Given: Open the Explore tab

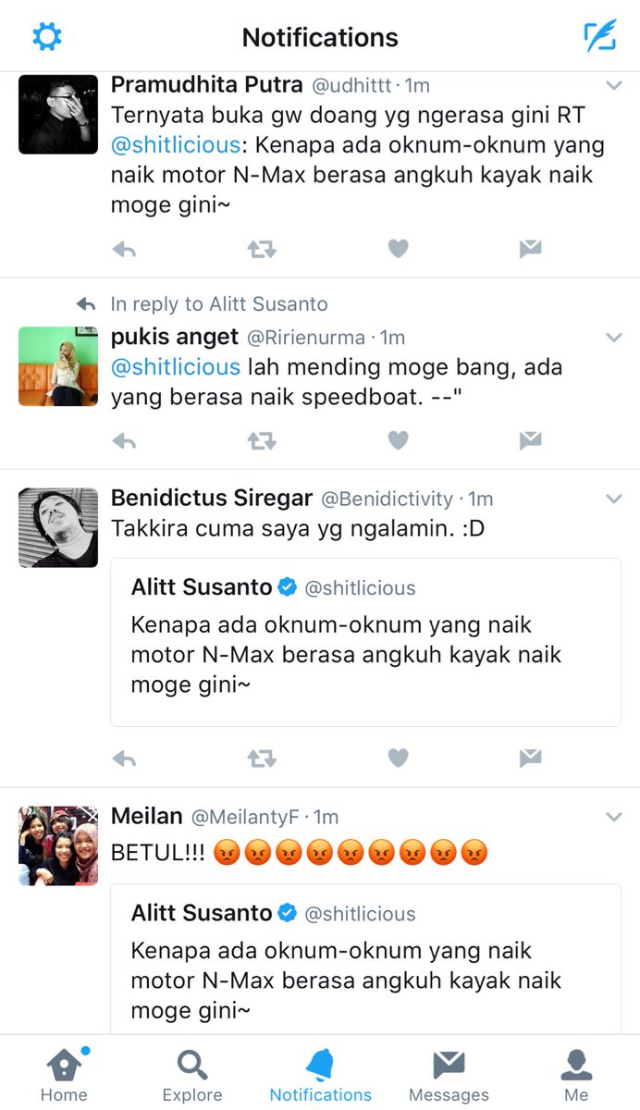Looking at the screenshot, I should coord(192,1076).
